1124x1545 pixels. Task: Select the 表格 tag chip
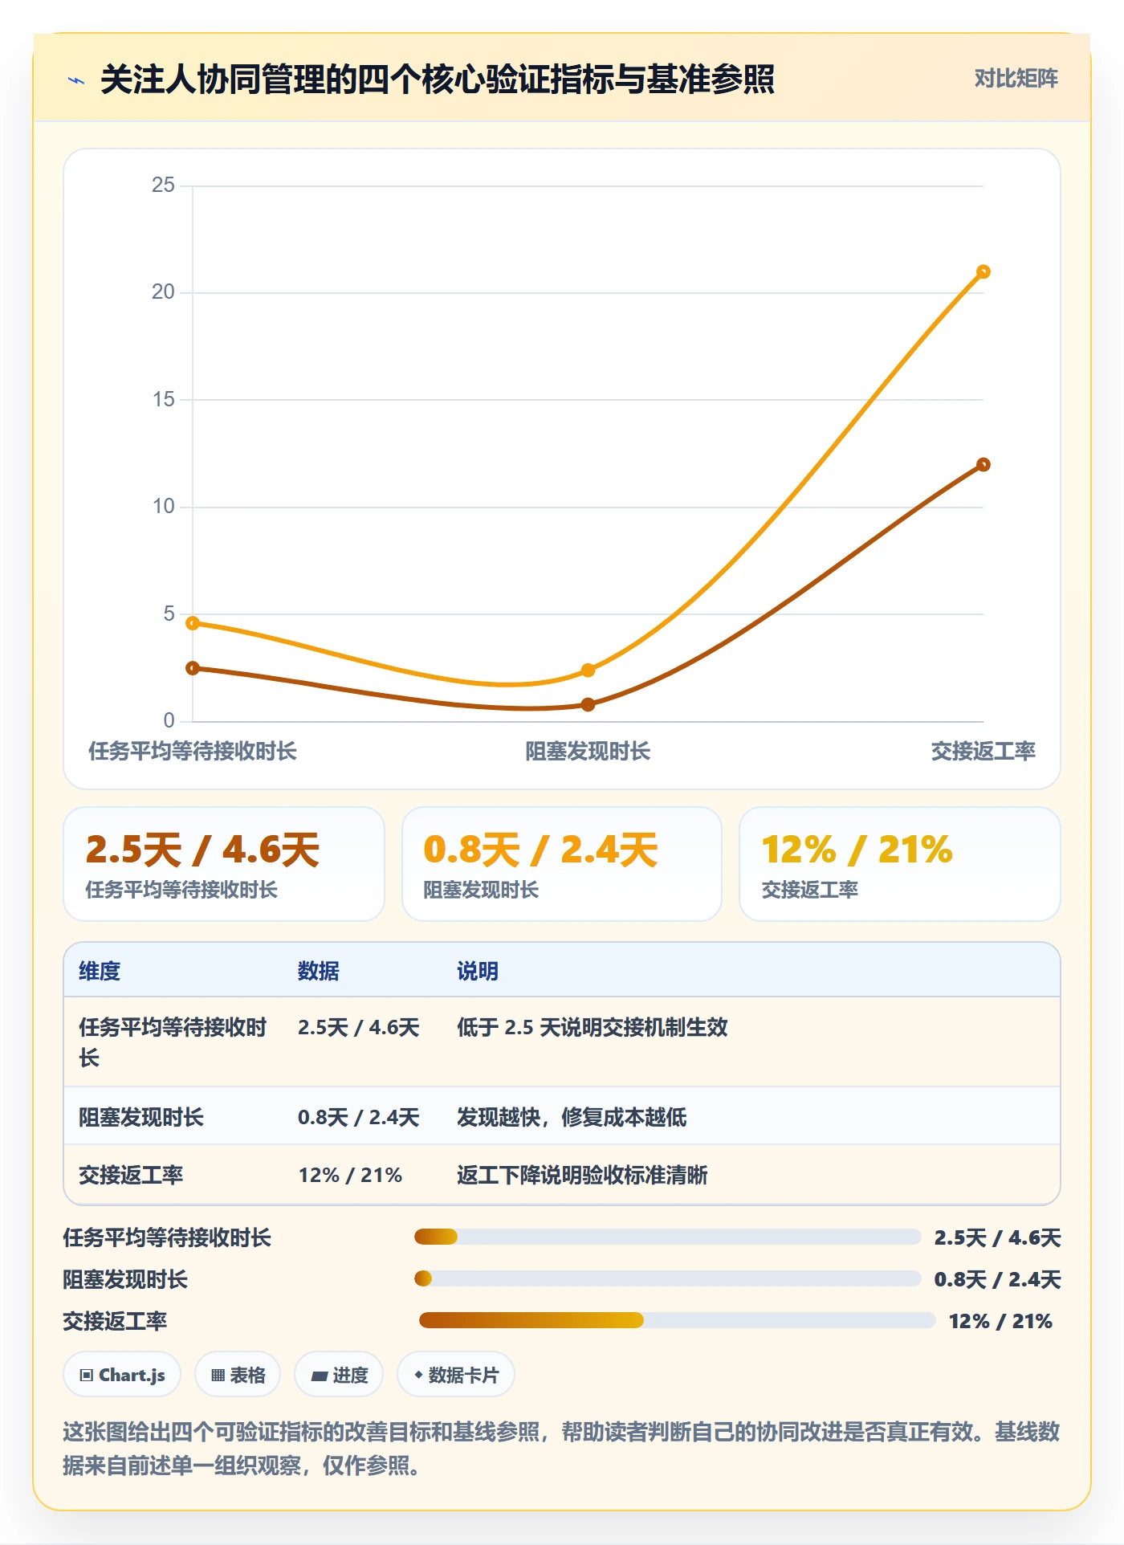[x=238, y=1375]
